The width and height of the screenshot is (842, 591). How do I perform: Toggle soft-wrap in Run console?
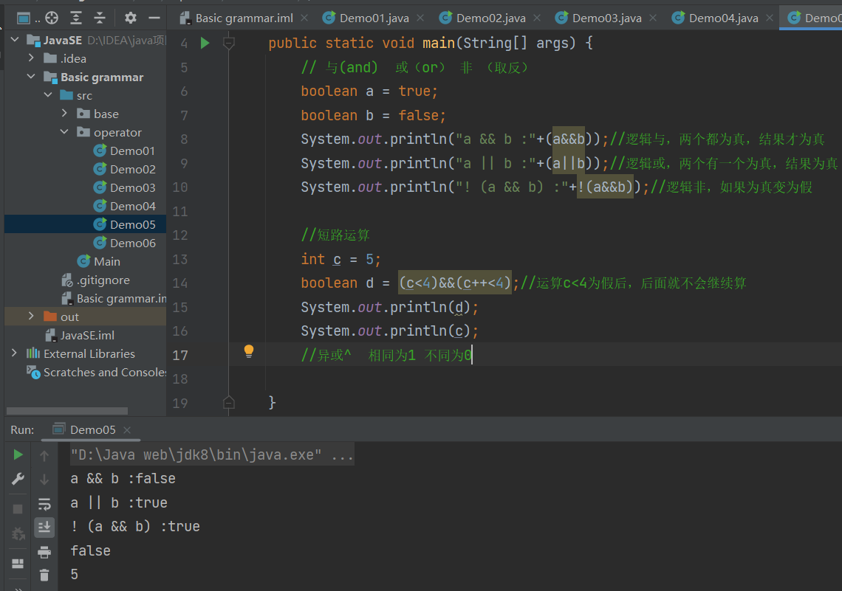44,504
